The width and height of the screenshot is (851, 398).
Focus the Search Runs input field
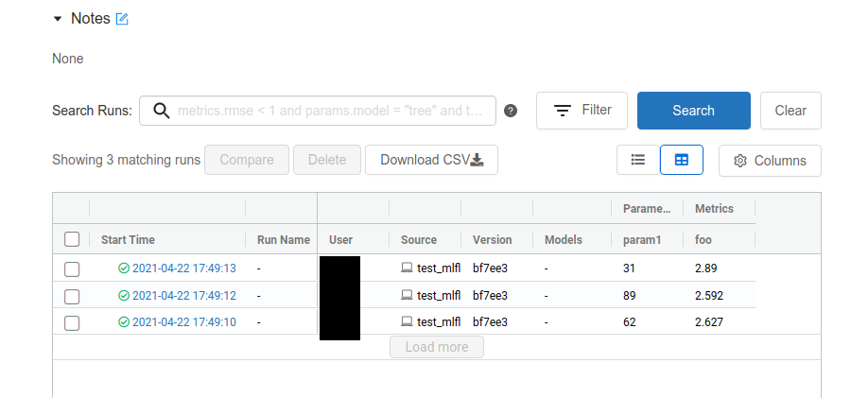click(x=318, y=111)
